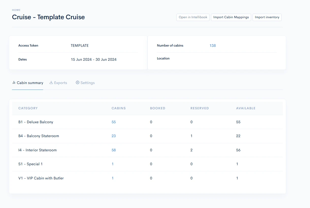Open the 55 cabins link for Deluxe Balcony
The width and height of the screenshot is (310, 208).
(x=113, y=122)
